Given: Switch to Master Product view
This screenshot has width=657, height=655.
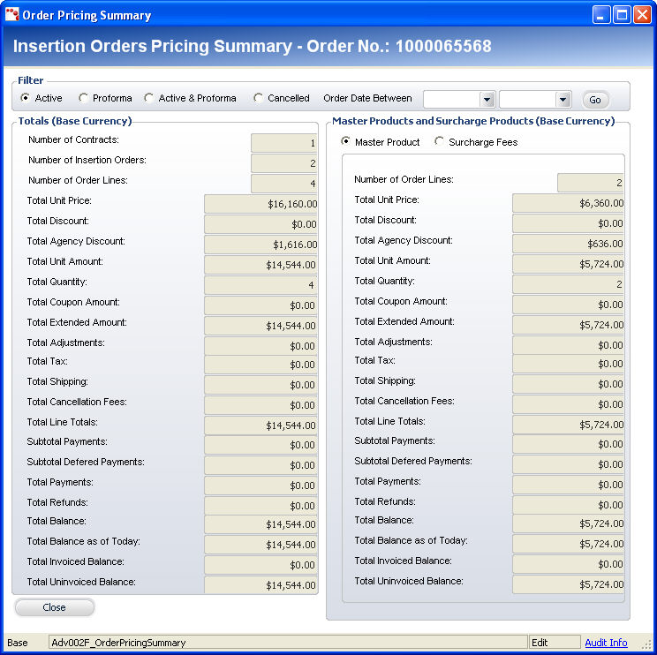Looking at the screenshot, I should point(345,141).
